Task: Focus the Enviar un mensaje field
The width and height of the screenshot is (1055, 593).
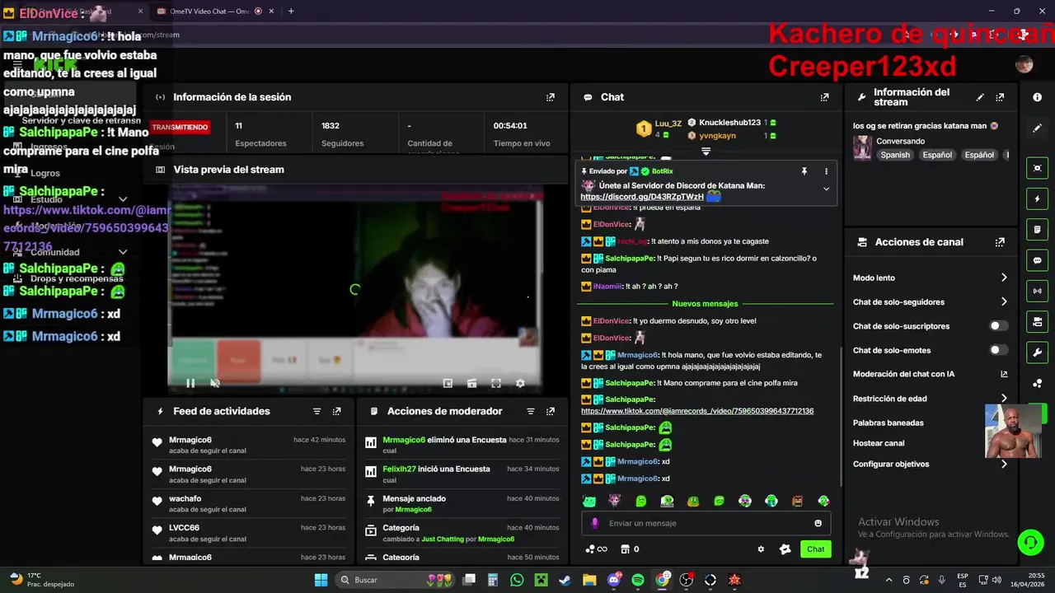Action: (706, 523)
